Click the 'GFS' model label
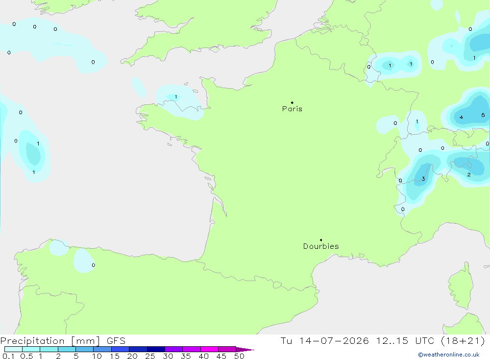 116,340
